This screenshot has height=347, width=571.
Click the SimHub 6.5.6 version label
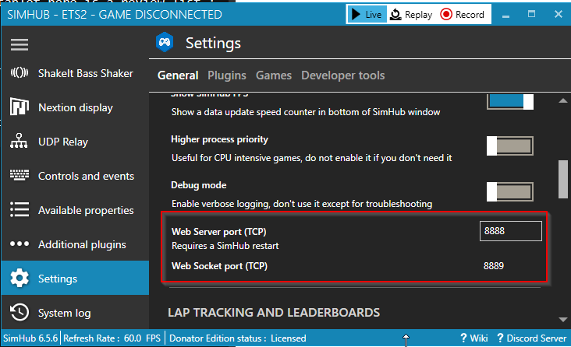pyautogui.click(x=30, y=338)
